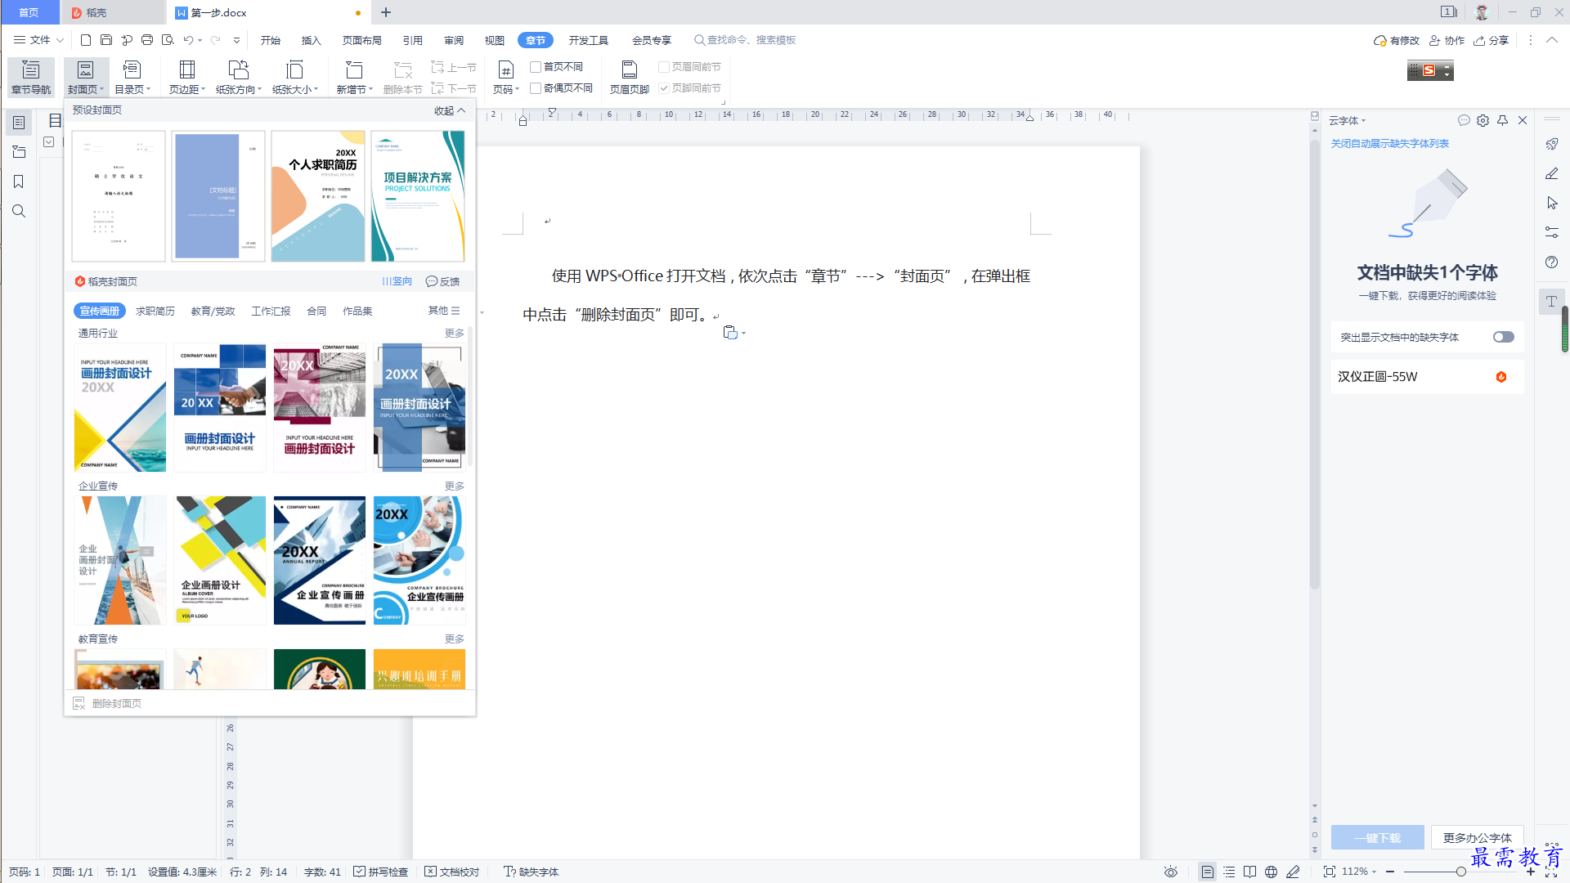Click the 章节导航 chapter navigation icon
Image resolution: width=1570 pixels, height=883 pixels.
[31, 77]
